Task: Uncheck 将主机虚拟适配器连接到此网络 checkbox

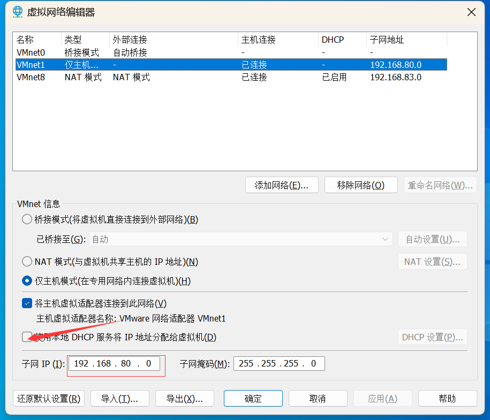Action: [x=27, y=303]
